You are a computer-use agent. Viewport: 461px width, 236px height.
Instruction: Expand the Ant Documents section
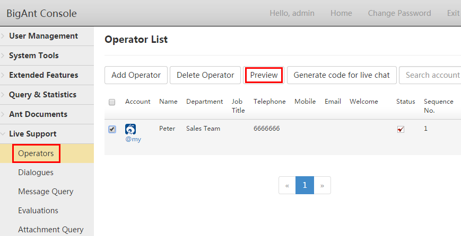(x=38, y=114)
